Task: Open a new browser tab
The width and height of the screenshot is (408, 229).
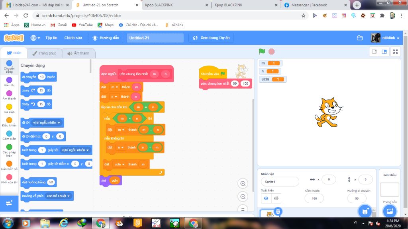Action: (x=357, y=5)
